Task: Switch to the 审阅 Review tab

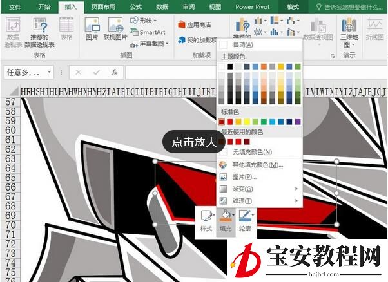Action: (189, 6)
